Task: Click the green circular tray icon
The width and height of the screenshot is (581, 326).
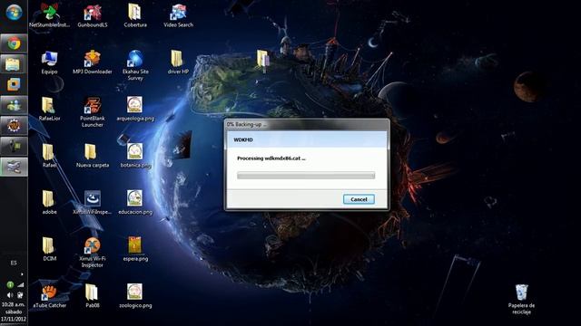Action: (x=10, y=284)
